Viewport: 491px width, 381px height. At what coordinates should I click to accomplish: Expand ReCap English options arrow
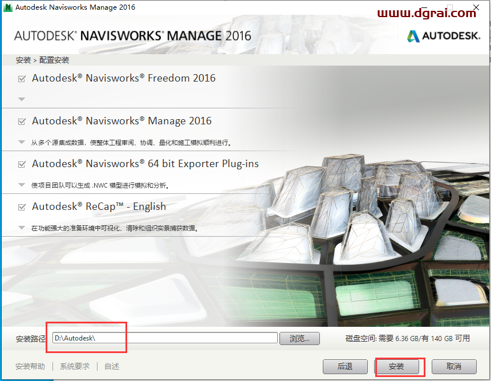tap(22, 228)
